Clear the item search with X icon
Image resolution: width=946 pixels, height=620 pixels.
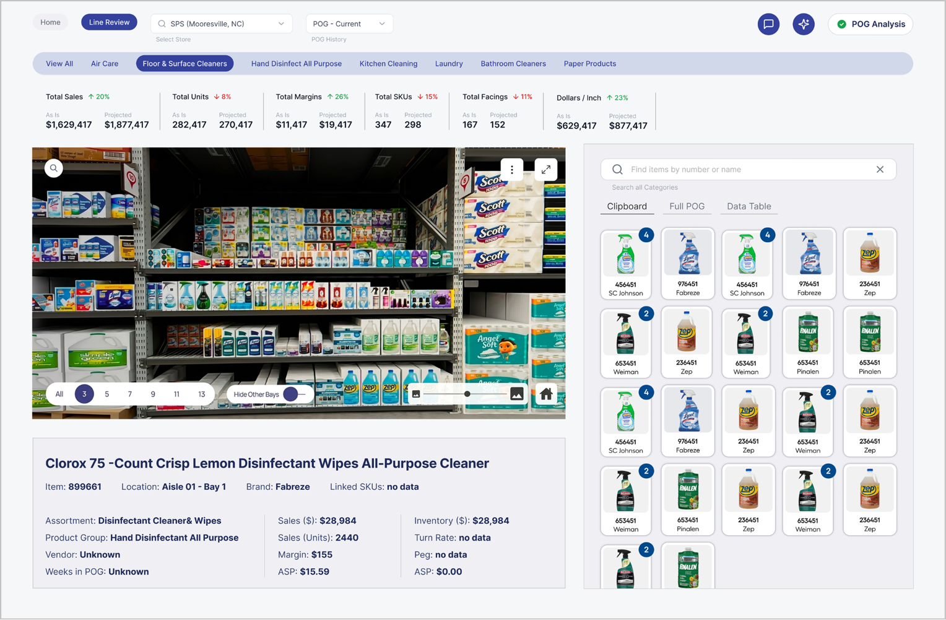(x=880, y=169)
